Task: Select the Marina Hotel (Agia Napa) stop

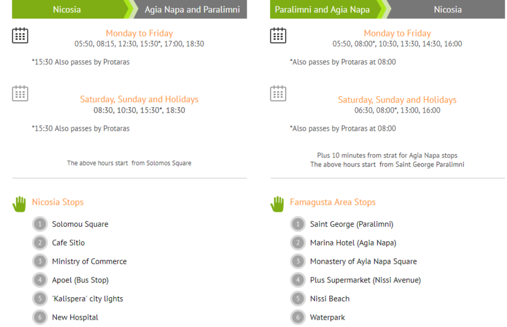Action: (x=353, y=243)
